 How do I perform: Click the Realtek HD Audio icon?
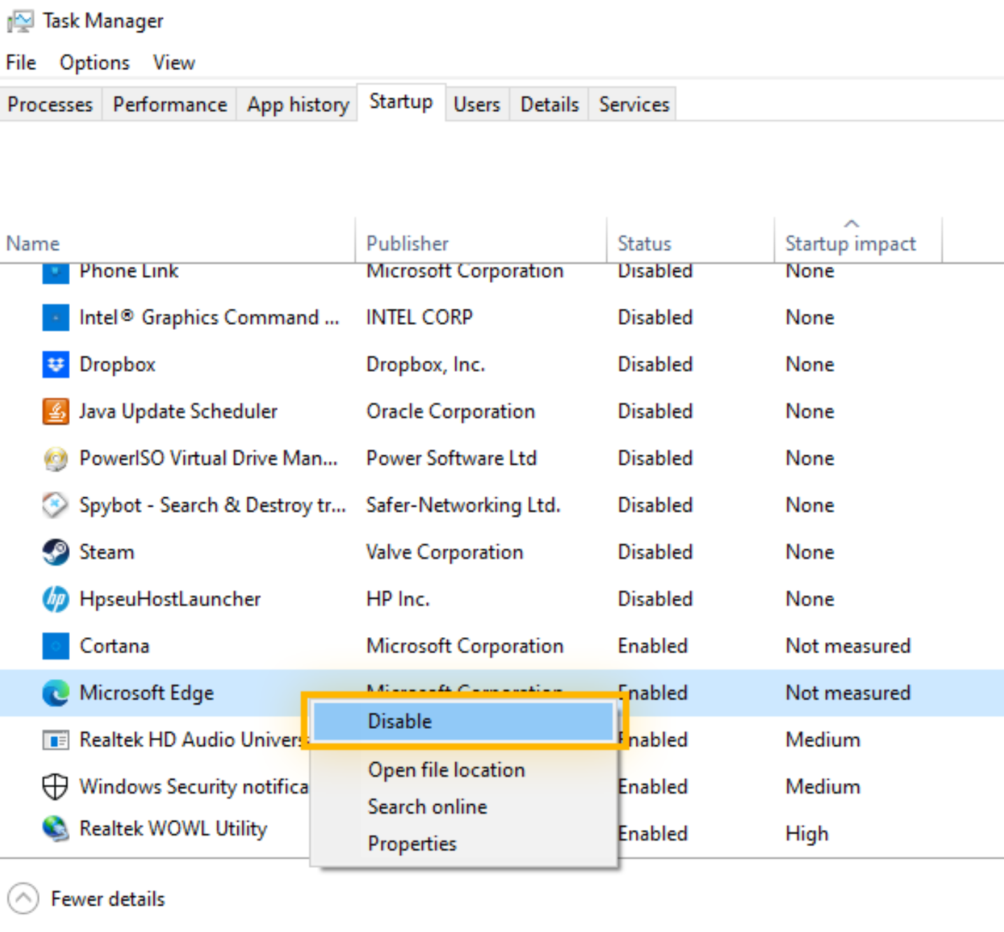(55, 740)
